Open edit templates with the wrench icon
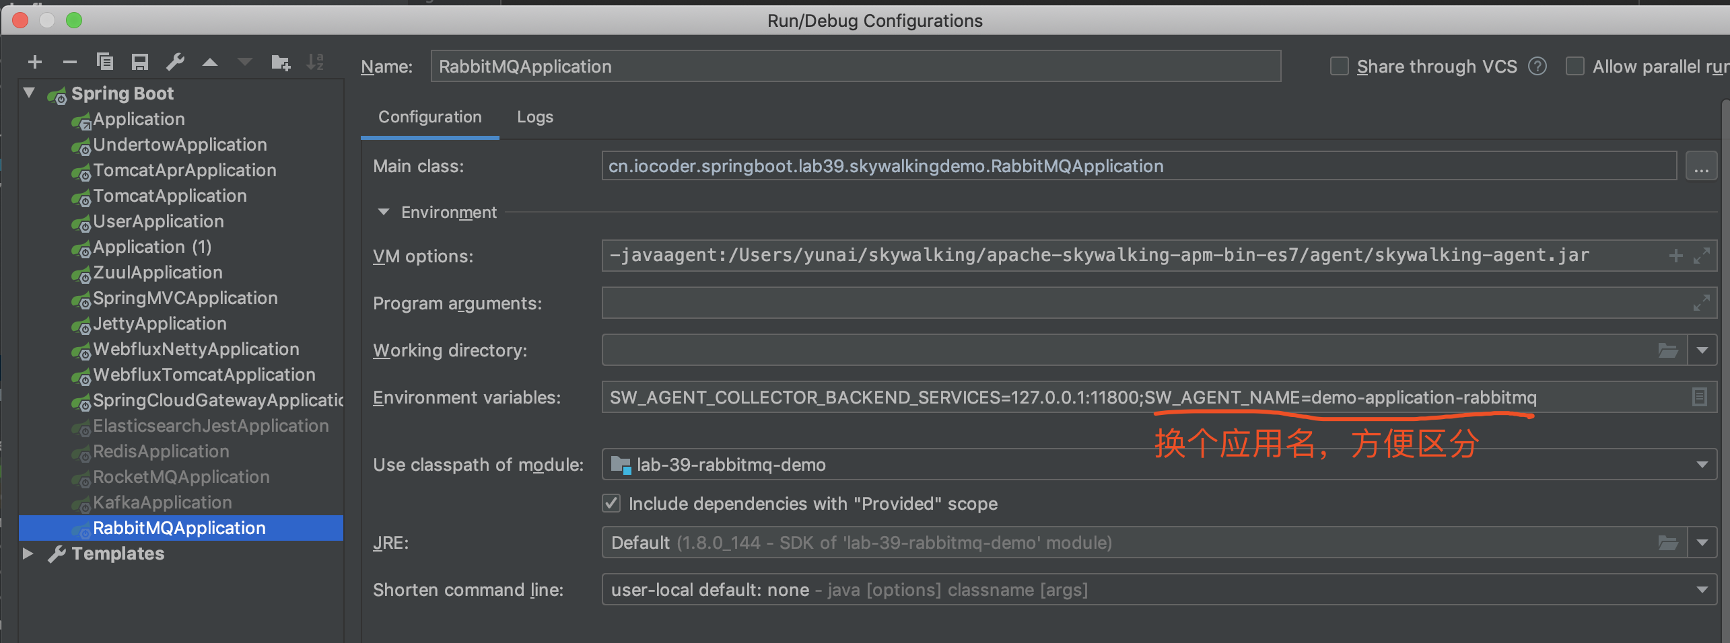Image resolution: width=1730 pixels, height=643 pixels. pyautogui.click(x=175, y=63)
